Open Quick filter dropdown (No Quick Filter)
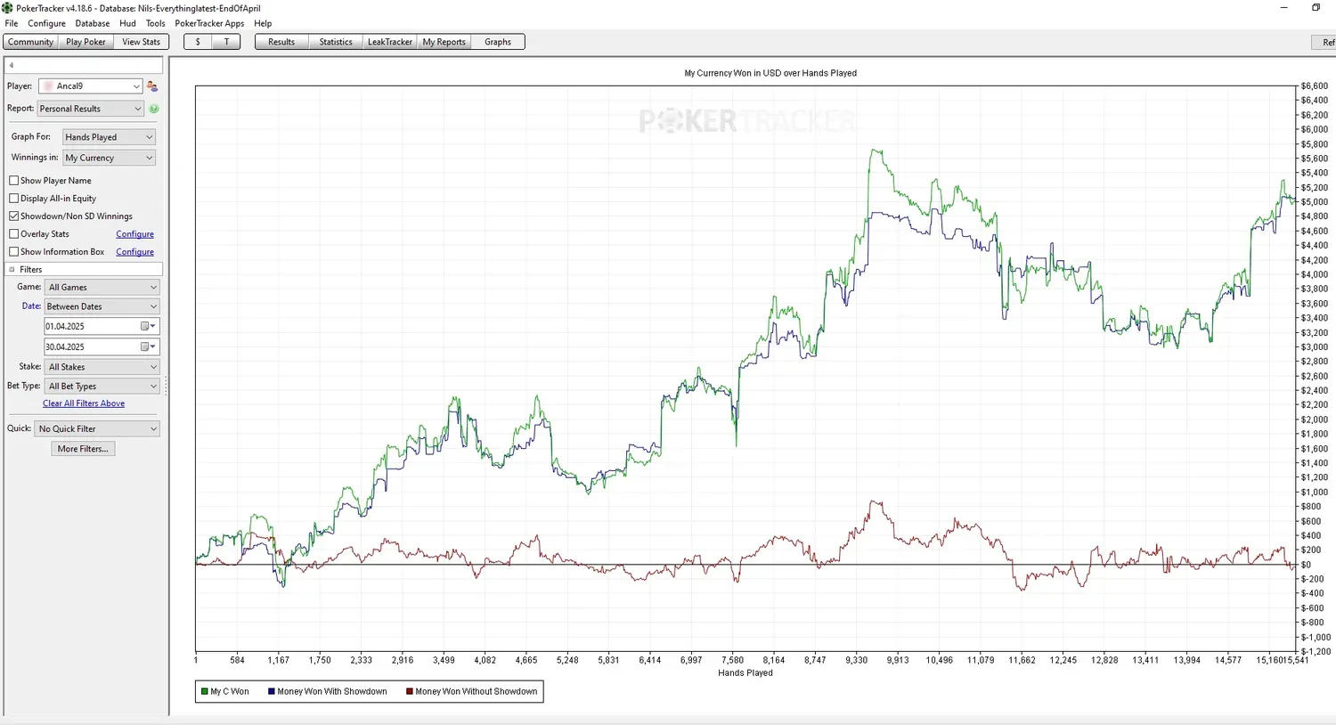The width and height of the screenshot is (1336, 725). pos(97,428)
